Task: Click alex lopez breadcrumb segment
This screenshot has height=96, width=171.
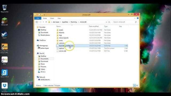Action: 56,22
